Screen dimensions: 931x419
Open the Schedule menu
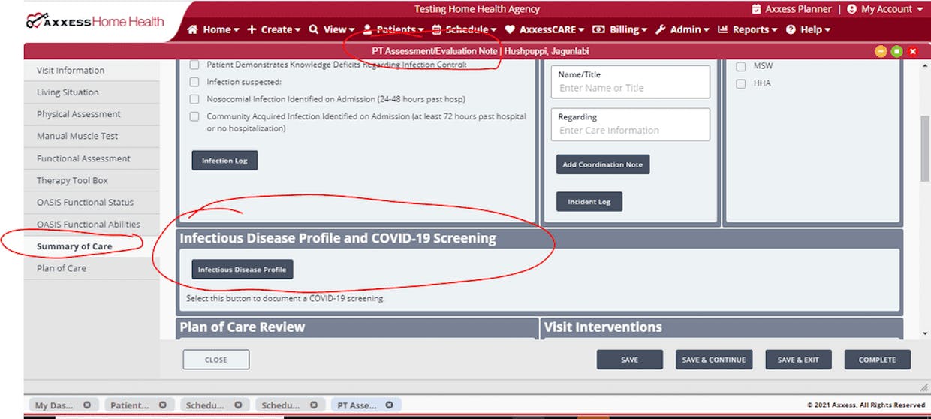pos(464,29)
